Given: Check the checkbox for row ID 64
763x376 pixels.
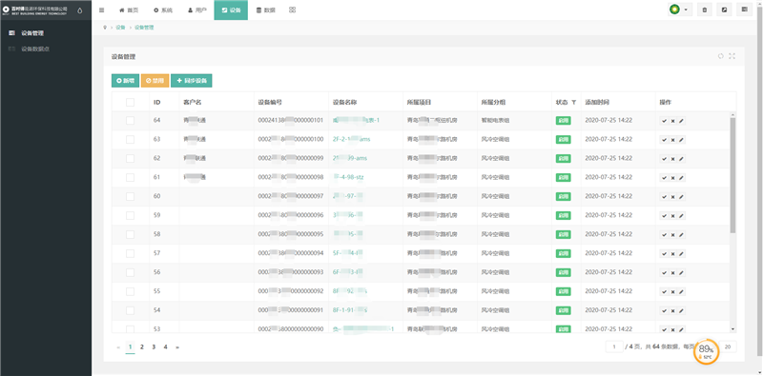Looking at the screenshot, I should pyautogui.click(x=130, y=121).
